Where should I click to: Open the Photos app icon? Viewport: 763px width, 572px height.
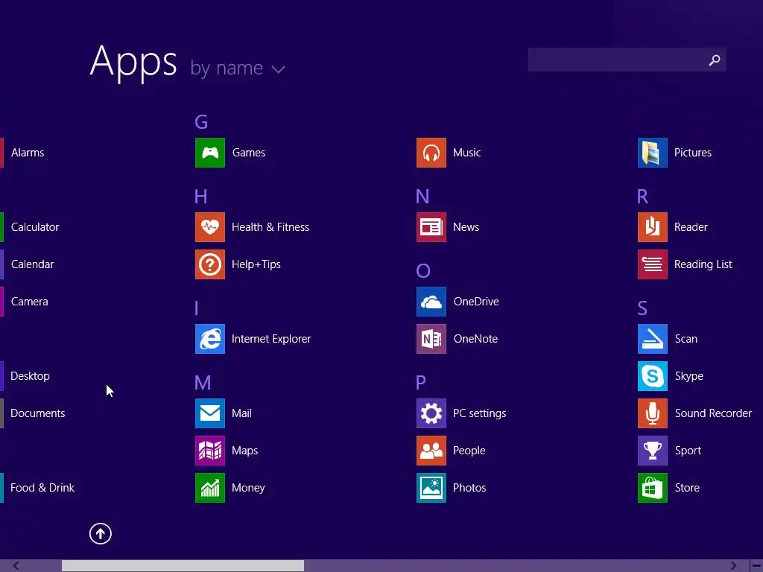(x=431, y=488)
